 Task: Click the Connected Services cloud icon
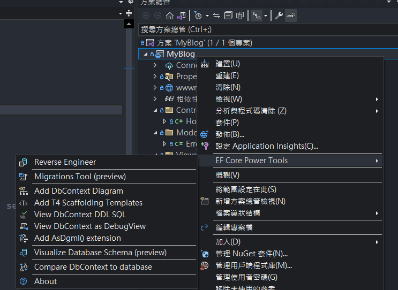tap(169, 66)
